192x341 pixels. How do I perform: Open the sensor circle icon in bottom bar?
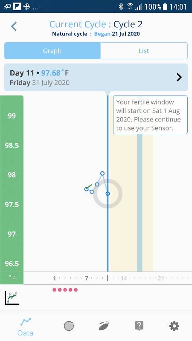click(69, 326)
